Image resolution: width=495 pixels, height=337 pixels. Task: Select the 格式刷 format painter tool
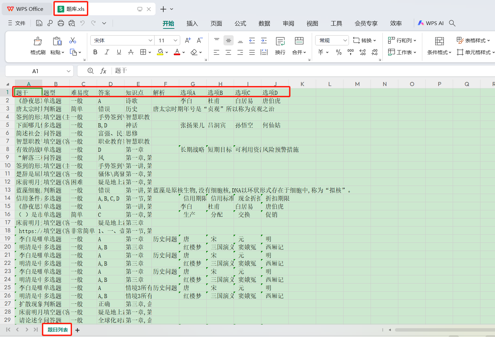[x=38, y=45]
